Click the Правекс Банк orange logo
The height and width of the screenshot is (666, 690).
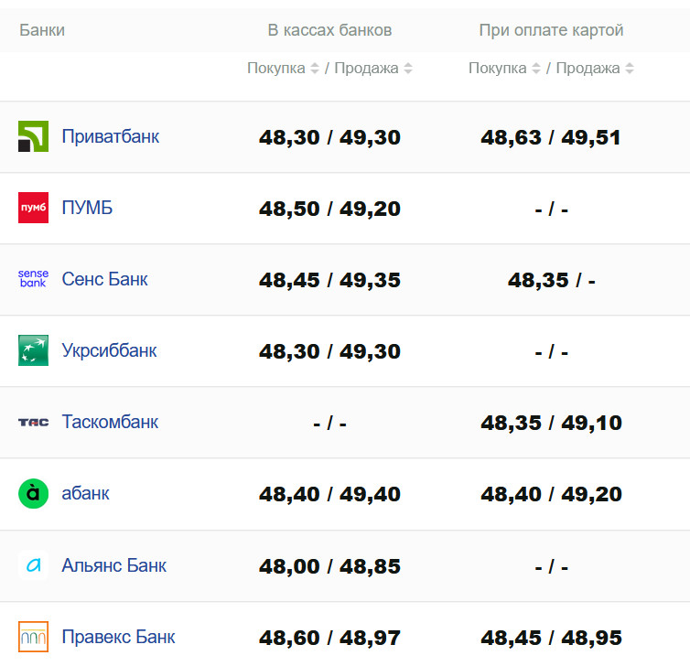[x=33, y=637]
